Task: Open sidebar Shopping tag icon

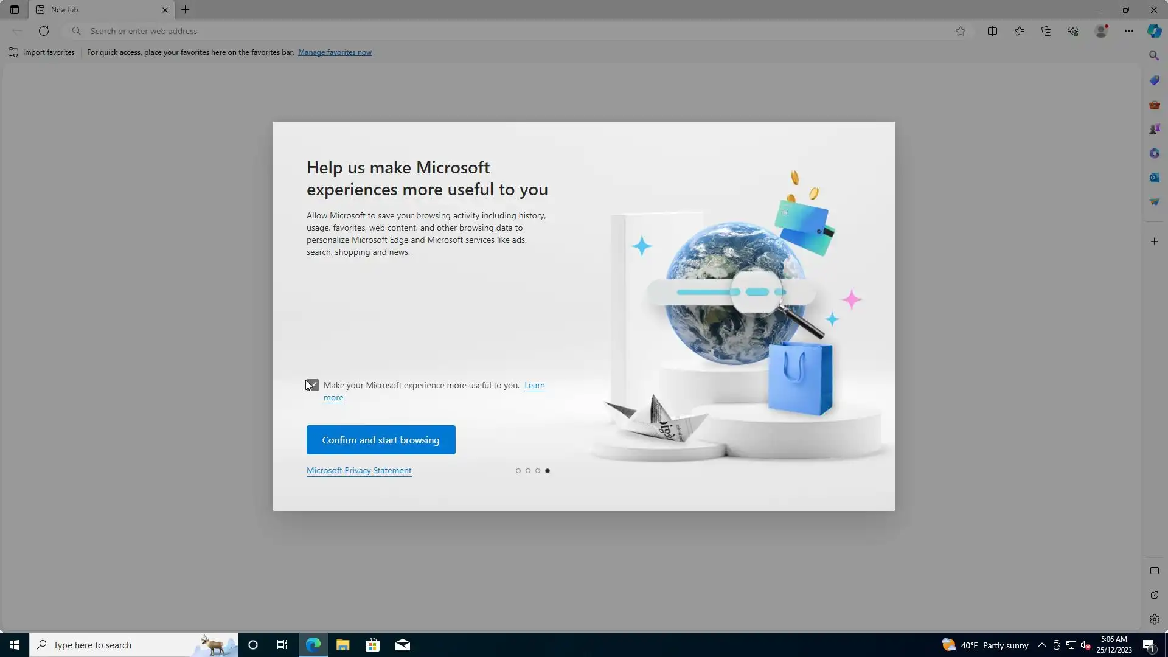Action: click(1154, 80)
